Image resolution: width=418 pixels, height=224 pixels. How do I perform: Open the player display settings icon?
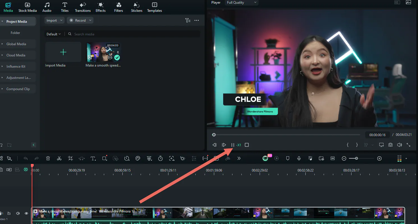pyautogui.click(x=381, y=145)
